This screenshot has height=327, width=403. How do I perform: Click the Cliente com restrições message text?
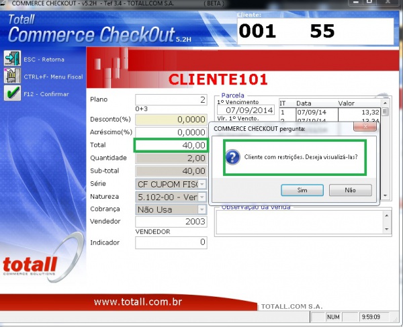tap(301, 157)
